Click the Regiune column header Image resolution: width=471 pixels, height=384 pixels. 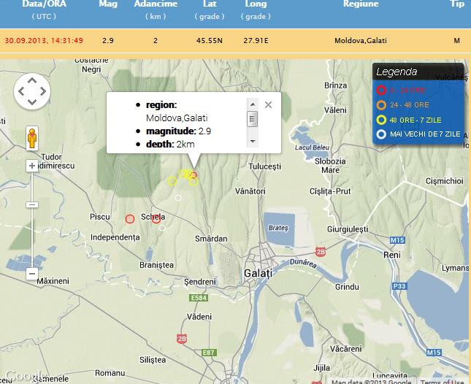click(x=361, y=4)
